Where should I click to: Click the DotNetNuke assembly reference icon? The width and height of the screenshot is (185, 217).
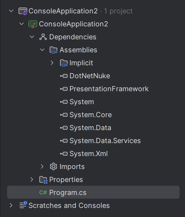(64, 76)
